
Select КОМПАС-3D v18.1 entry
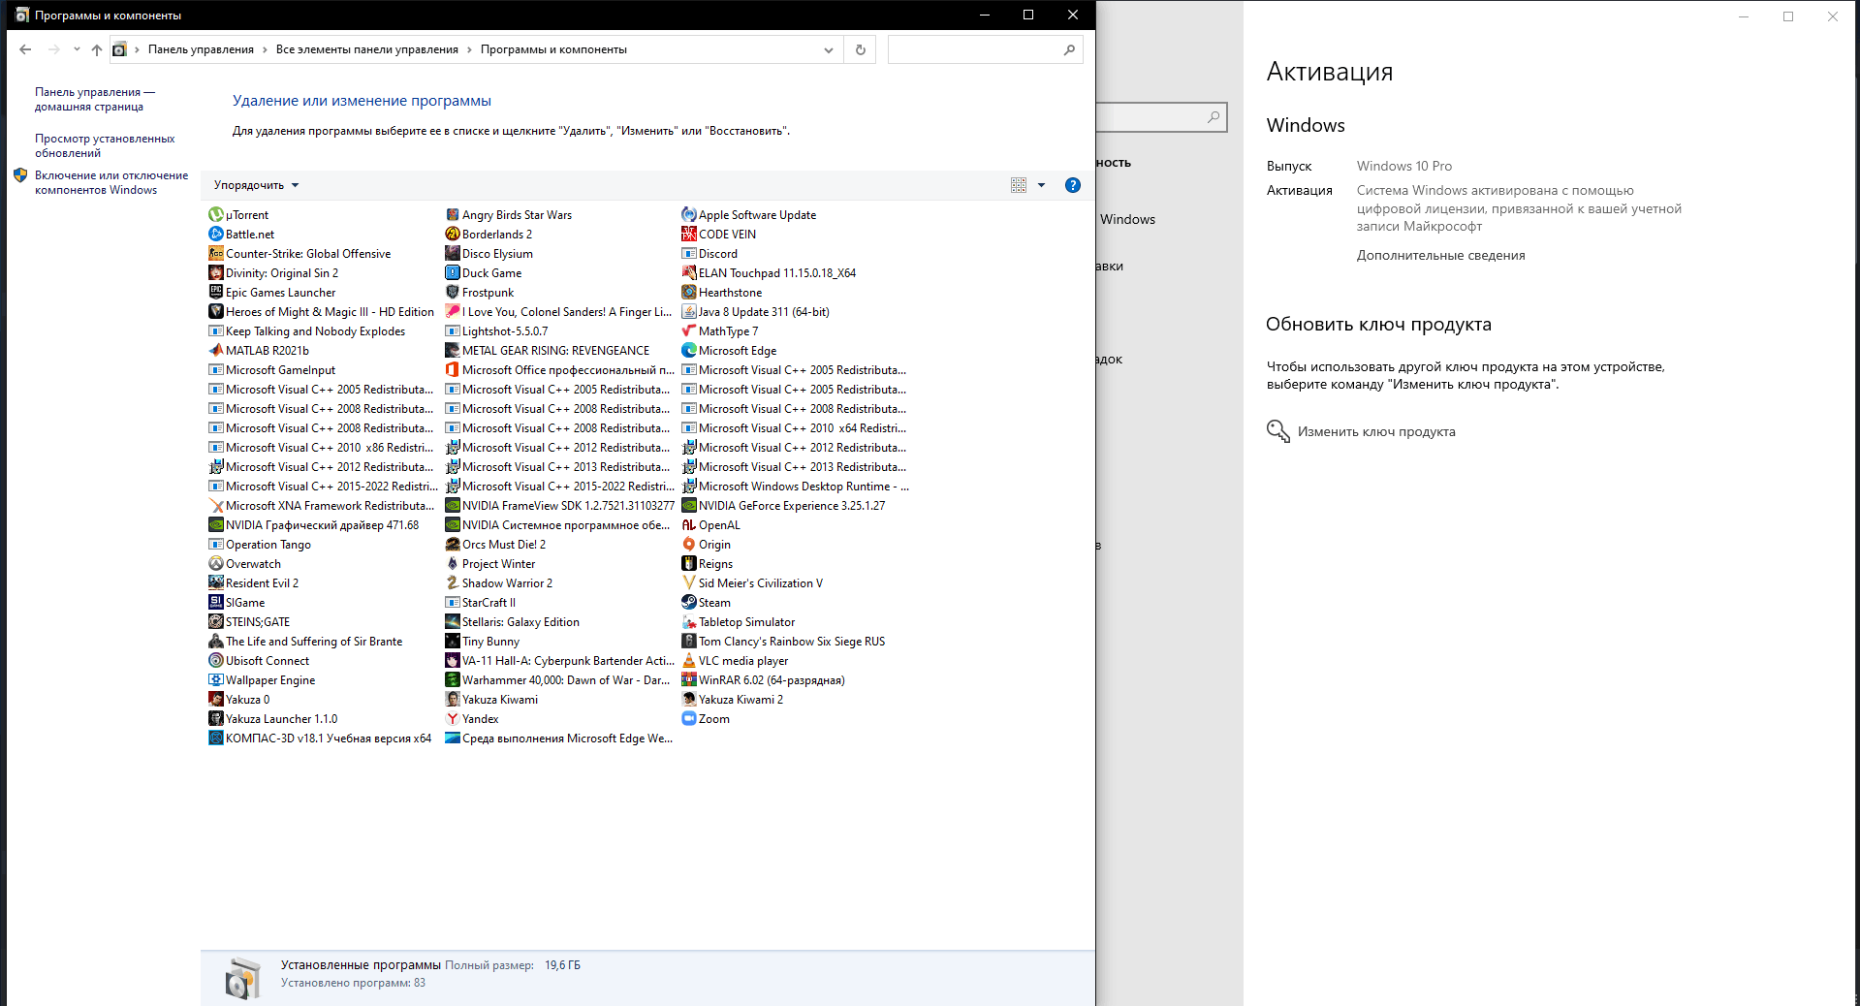(320, 739)
